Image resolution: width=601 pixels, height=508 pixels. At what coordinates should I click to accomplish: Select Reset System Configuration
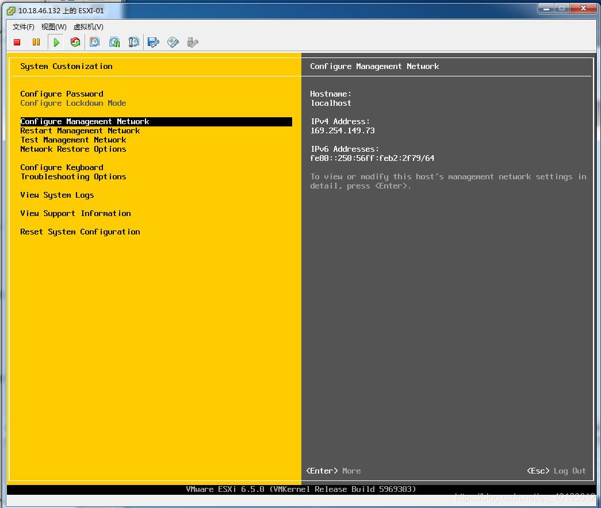click(80, 232)
